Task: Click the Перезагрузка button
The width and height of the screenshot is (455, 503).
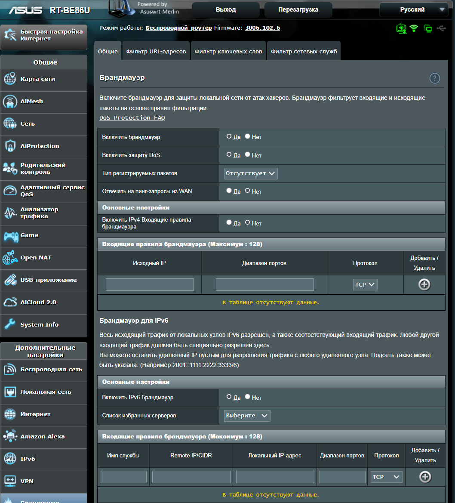Action: click(298, 9)
